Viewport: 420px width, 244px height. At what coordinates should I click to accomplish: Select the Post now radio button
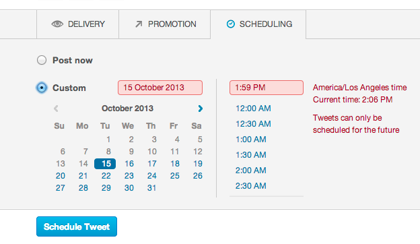(x=42, y=60)
